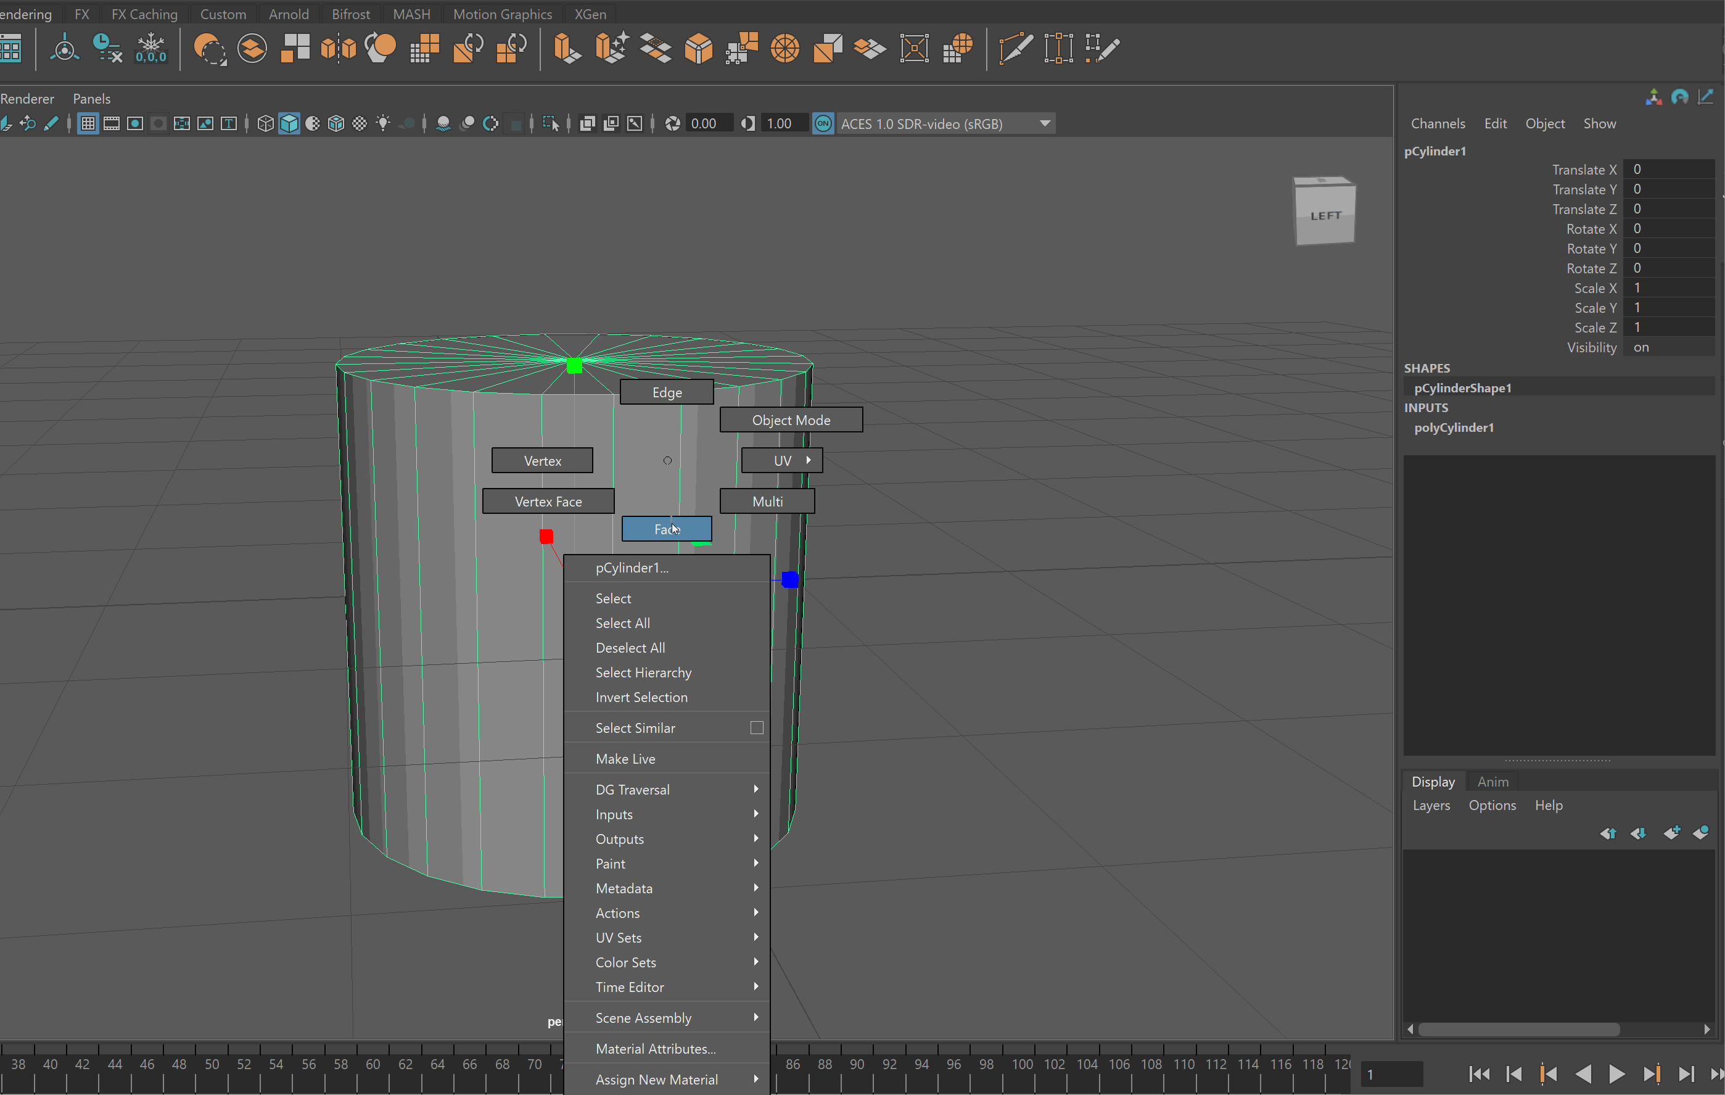Viewport: 1725px width, 1095px height.
Task: Click the Use All Lights bulb icon
Action: coord(383,123)
